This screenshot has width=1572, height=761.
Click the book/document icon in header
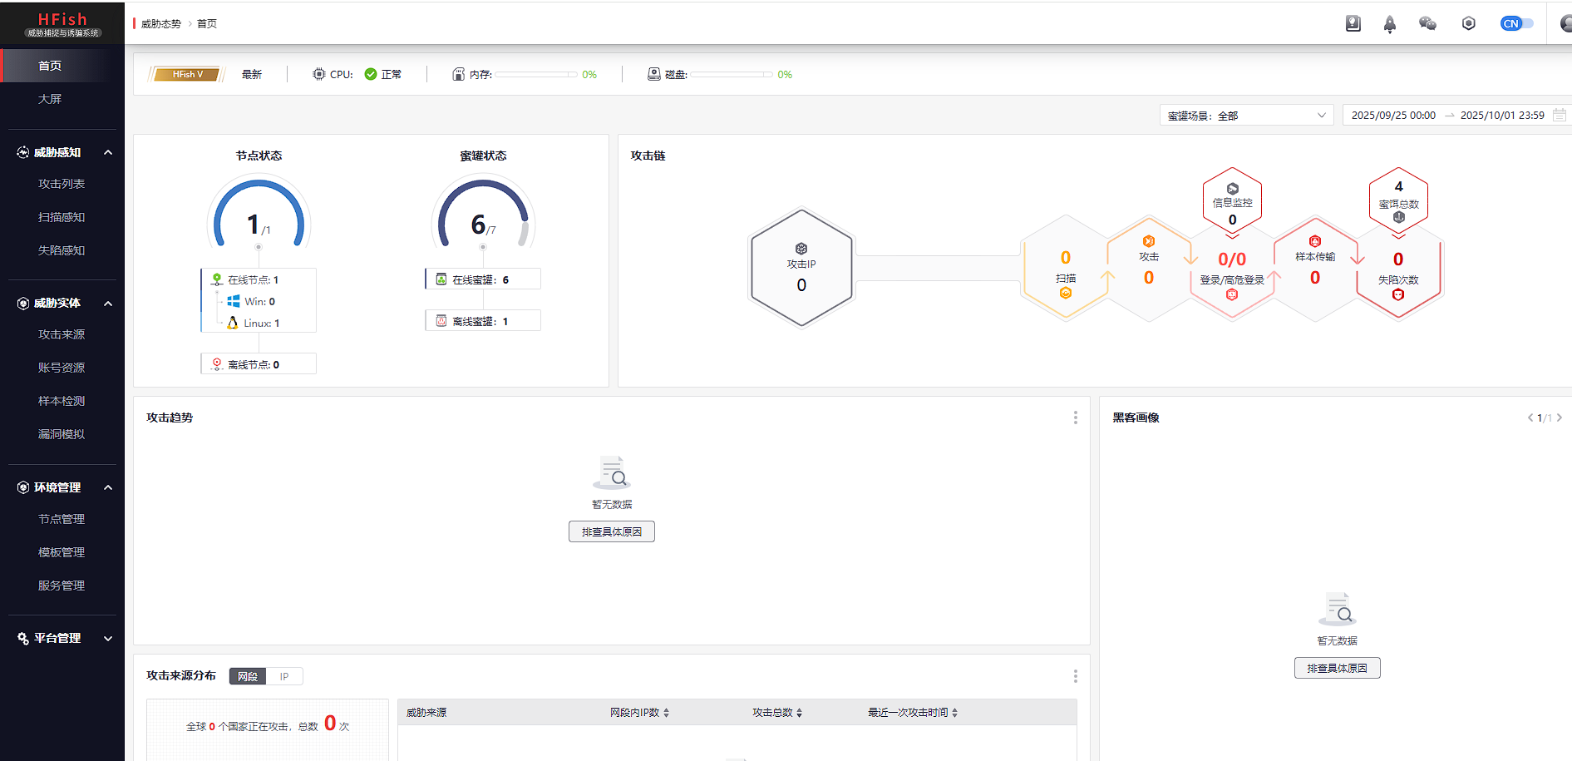point(1353,24)
